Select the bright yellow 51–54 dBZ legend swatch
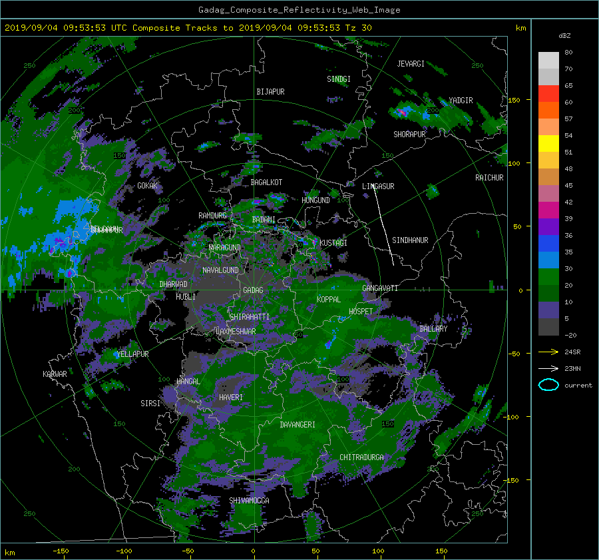Viewport: 599px width, 560px height. pyautogui.click(x=548, y=144)
